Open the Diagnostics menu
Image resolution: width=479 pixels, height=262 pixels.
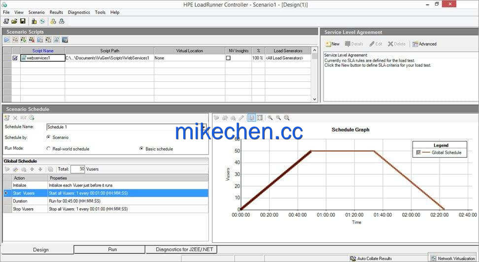79,12
